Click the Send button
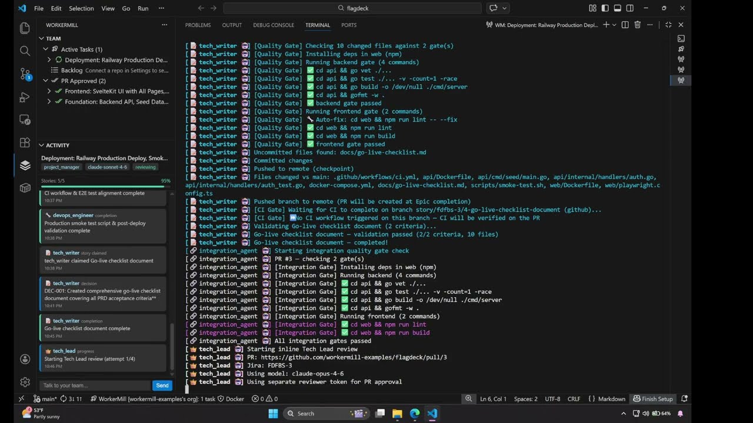The height and width of the screenshot is (423, 753). [x=162, y=385]
